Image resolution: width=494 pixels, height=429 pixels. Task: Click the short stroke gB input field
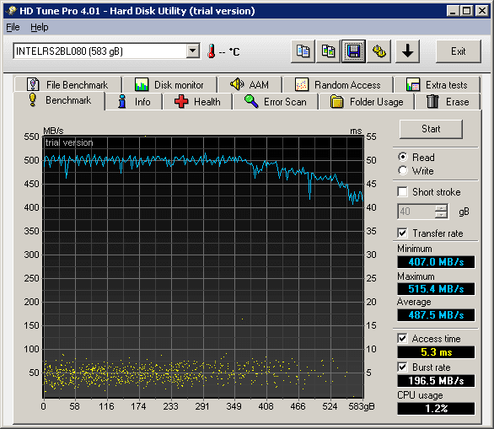[x=416, y=212]
